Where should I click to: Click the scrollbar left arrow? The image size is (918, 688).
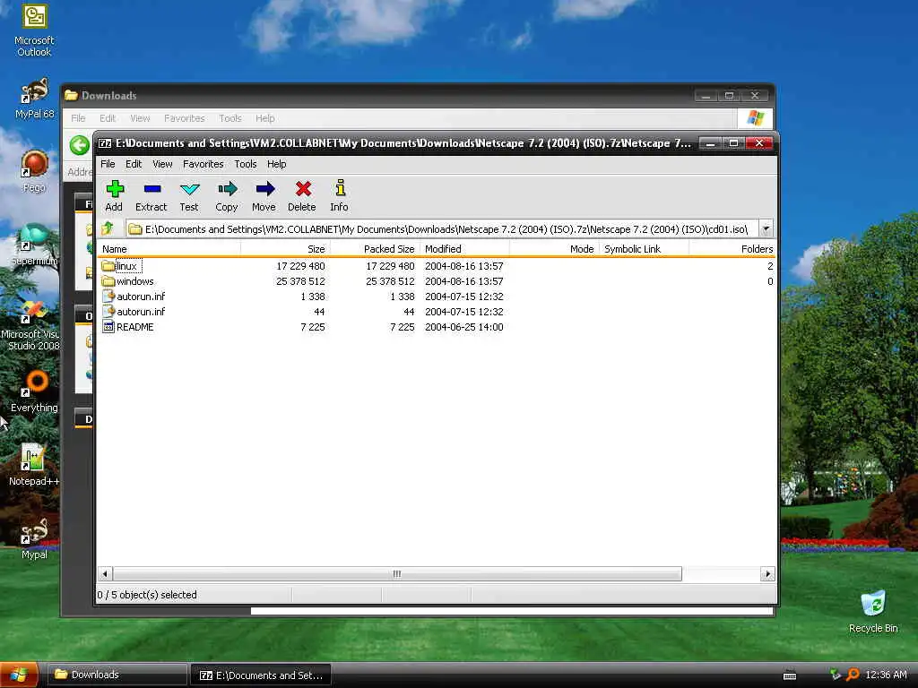tap(105, 574)
